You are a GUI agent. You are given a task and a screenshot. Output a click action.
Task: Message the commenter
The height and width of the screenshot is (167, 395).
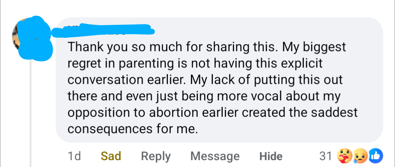click(x=215, y=156)
